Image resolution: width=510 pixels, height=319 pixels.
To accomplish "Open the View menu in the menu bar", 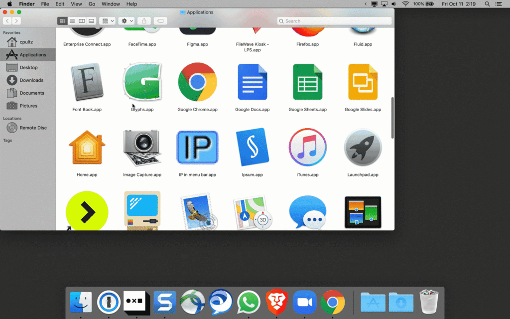I will point(76,4).
